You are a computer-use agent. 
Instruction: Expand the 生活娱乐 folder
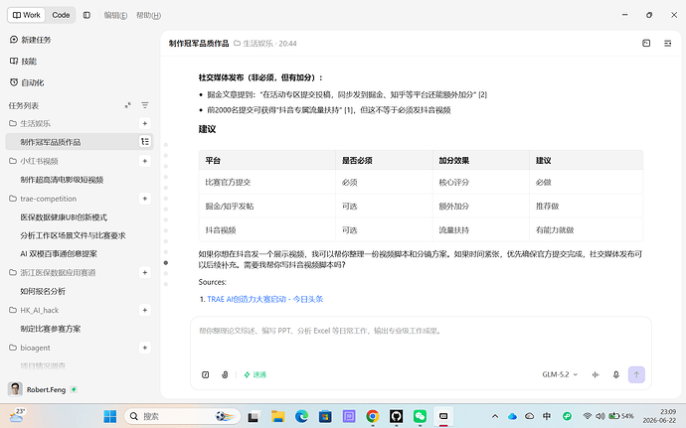click(30, 123)
